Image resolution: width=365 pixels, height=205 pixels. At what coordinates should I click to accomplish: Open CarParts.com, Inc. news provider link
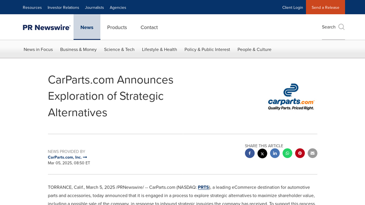[x=67, y=157]
